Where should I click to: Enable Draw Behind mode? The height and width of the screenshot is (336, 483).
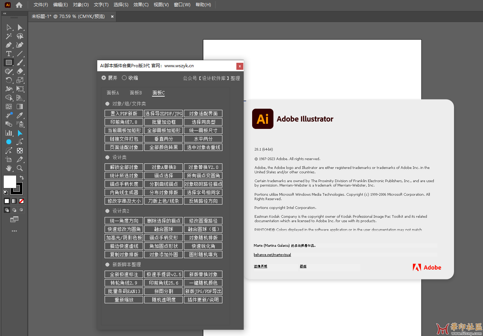14,210
